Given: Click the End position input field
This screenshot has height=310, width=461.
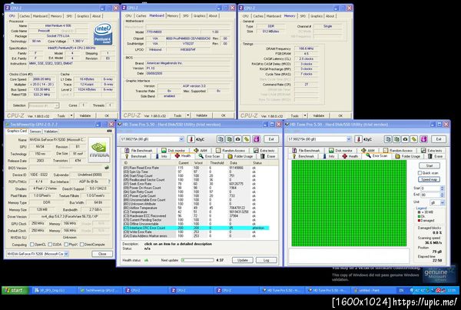Looking at the screenshot, I should pyautogui.click(x=430, y=195).
